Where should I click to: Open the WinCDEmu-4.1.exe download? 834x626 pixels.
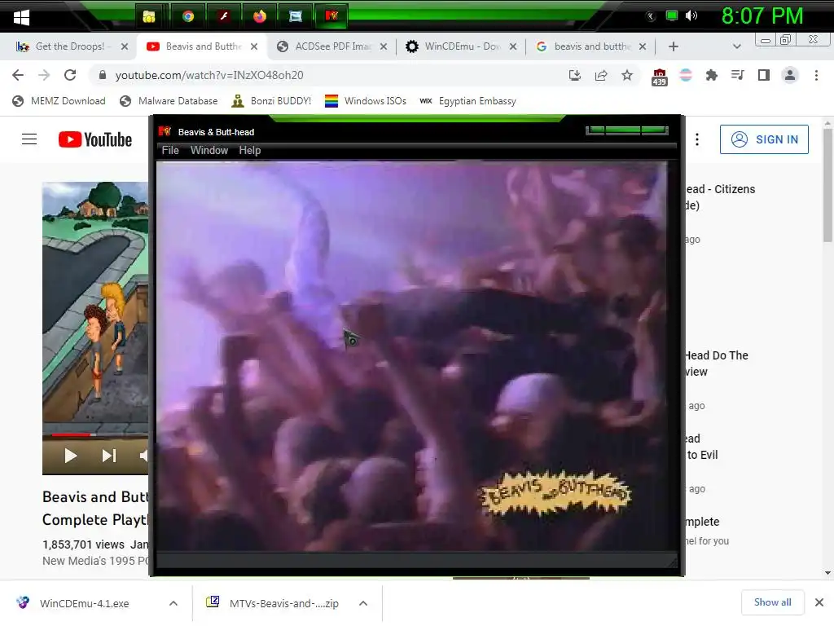pos(84,603)
